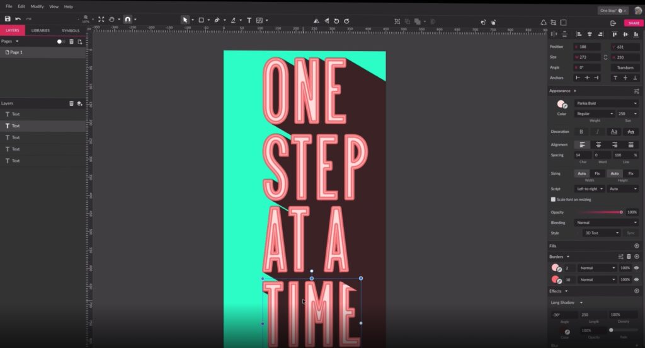This screenshot has height=348, width=645.
Task: Expand the Pages dropdown arrow
Action: [17, 41]
